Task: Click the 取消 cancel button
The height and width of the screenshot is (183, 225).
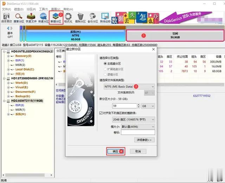Action: 138,151
